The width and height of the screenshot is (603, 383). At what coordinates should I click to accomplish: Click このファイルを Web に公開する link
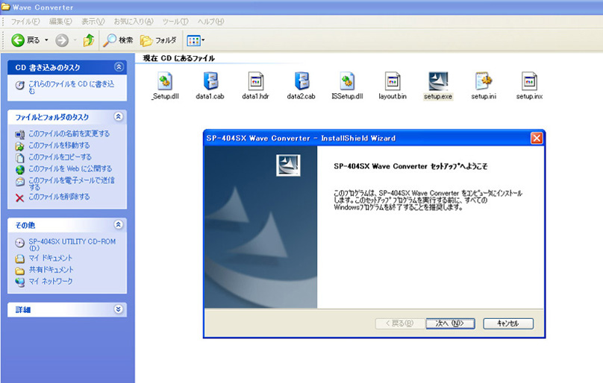coord(70,168)
